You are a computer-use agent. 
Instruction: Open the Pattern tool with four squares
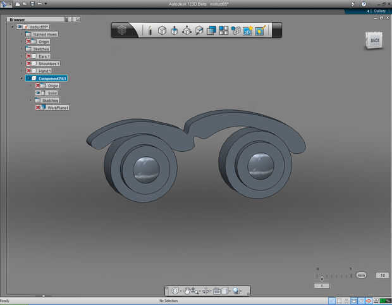click(x=224, y=30)
